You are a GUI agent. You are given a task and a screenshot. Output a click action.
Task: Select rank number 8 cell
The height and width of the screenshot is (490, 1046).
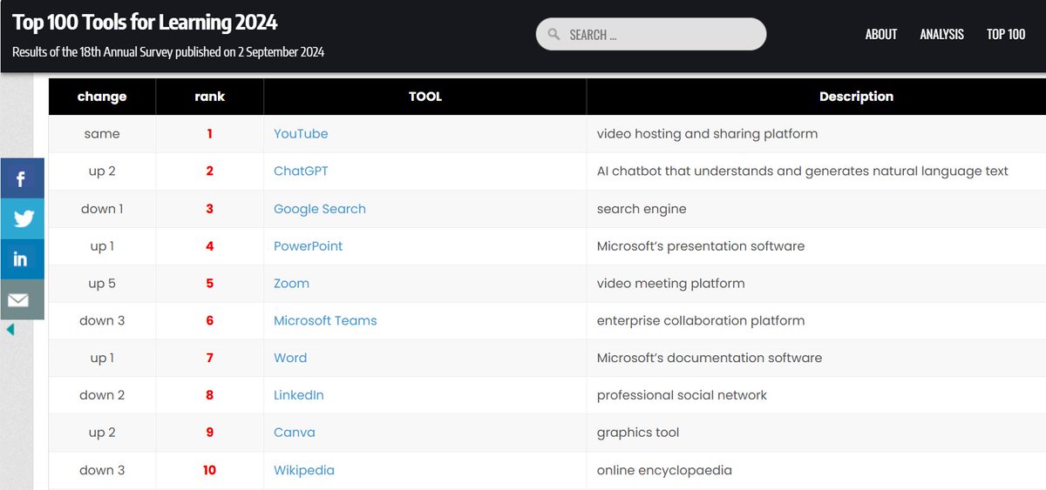click(x=210, y=395)
